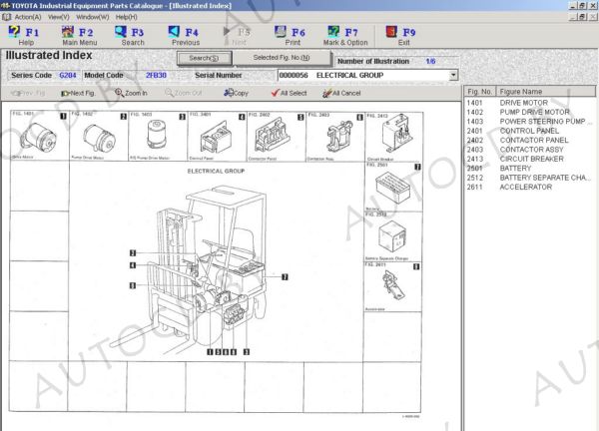Click the Selected Fig. No.(N) button
599x431 pixels.
(x=282, y=58)
